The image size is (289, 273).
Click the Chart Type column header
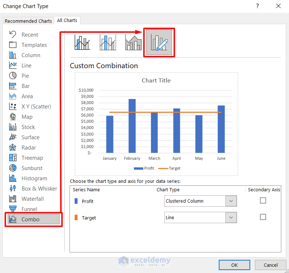point(168,189)
